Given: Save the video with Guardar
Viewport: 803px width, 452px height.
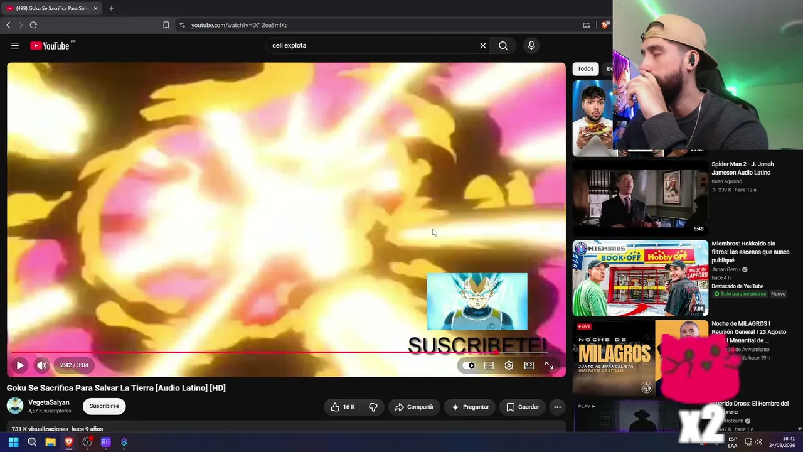Looking at the screenshot, I should coord(523,407).
